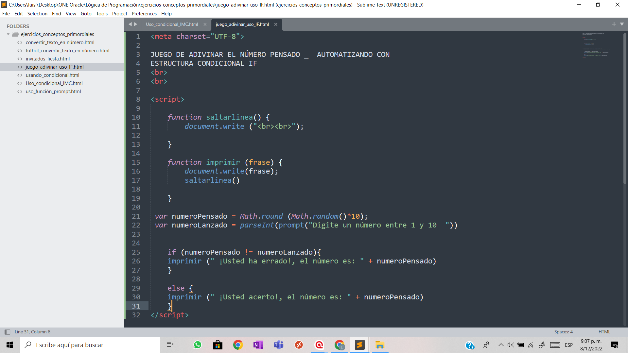Open the File menu
This screenshot has height=353, width=628.
(x=6, y=13)
